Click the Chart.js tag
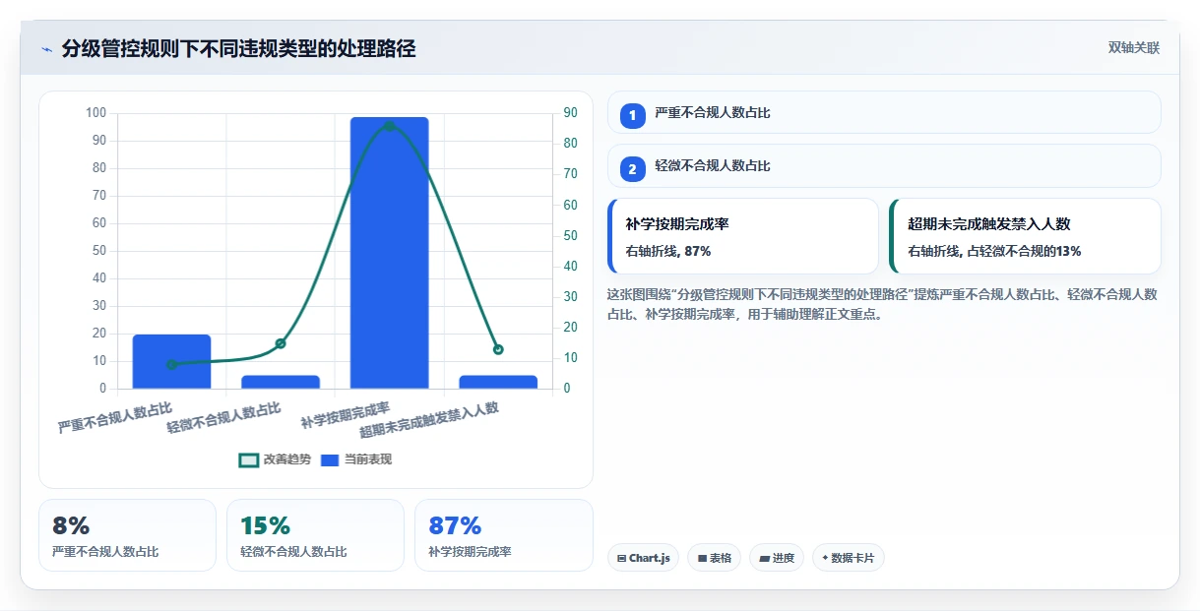Screen dimensions: 1200x611 coord(643,558)
